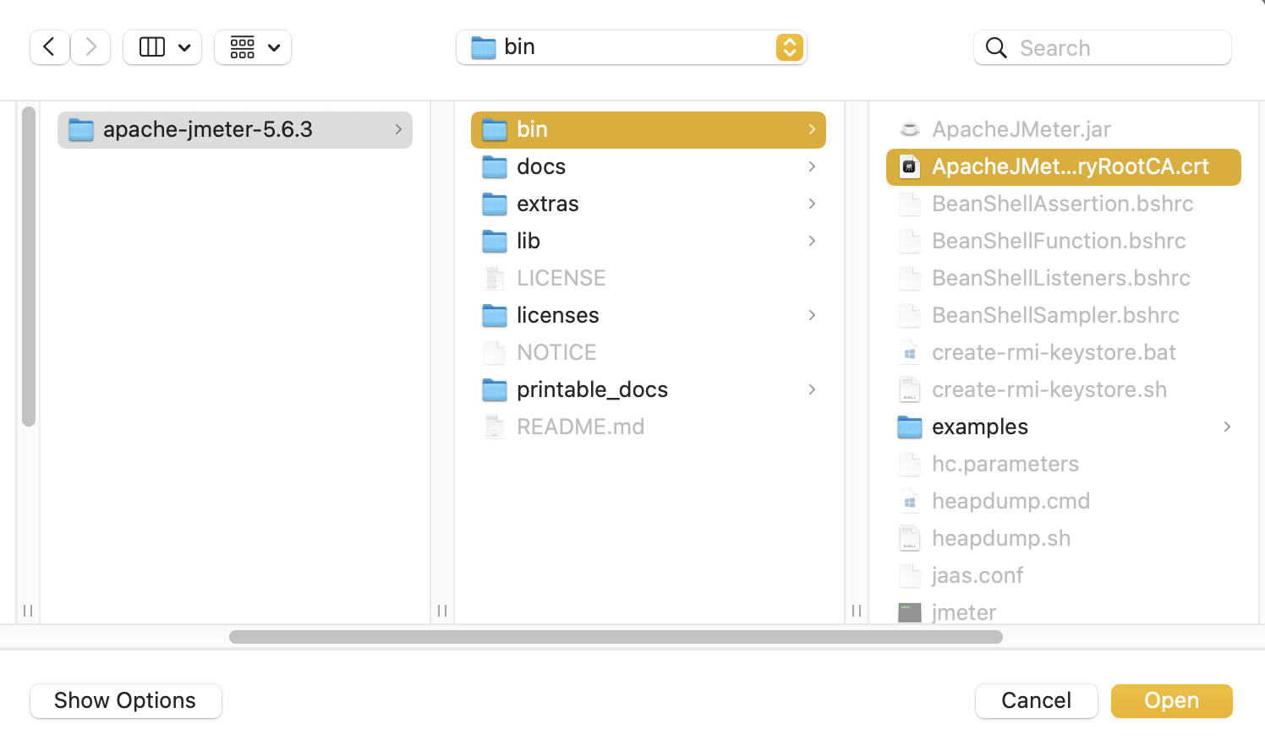Image resolution: width=1265 pixels, height=740 pixels.
Task: Select the licenses folder row
Action: click(558, 316)
